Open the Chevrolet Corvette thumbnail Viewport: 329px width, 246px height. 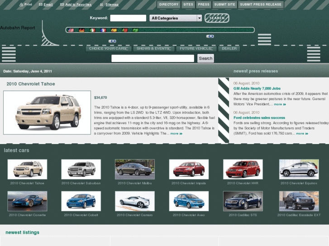(27, 201)
